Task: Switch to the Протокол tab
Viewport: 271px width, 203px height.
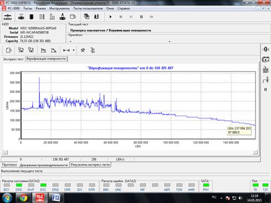Action: [x=9, y=165]
